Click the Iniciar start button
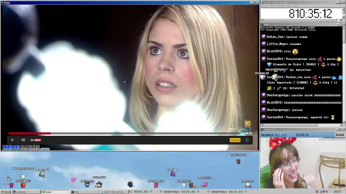Screen dimensions: 346x194 point(5,192)
